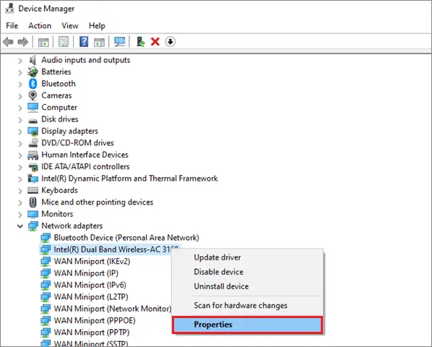
Task: Click the DVD/CD-ROM drives disc icon
Action: (x=33, y=142)
